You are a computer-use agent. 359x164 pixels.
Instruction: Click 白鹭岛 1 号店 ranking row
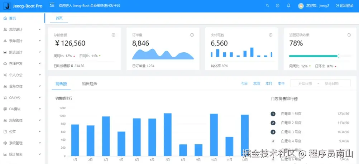pyautogui.click(x=310, y=114)
